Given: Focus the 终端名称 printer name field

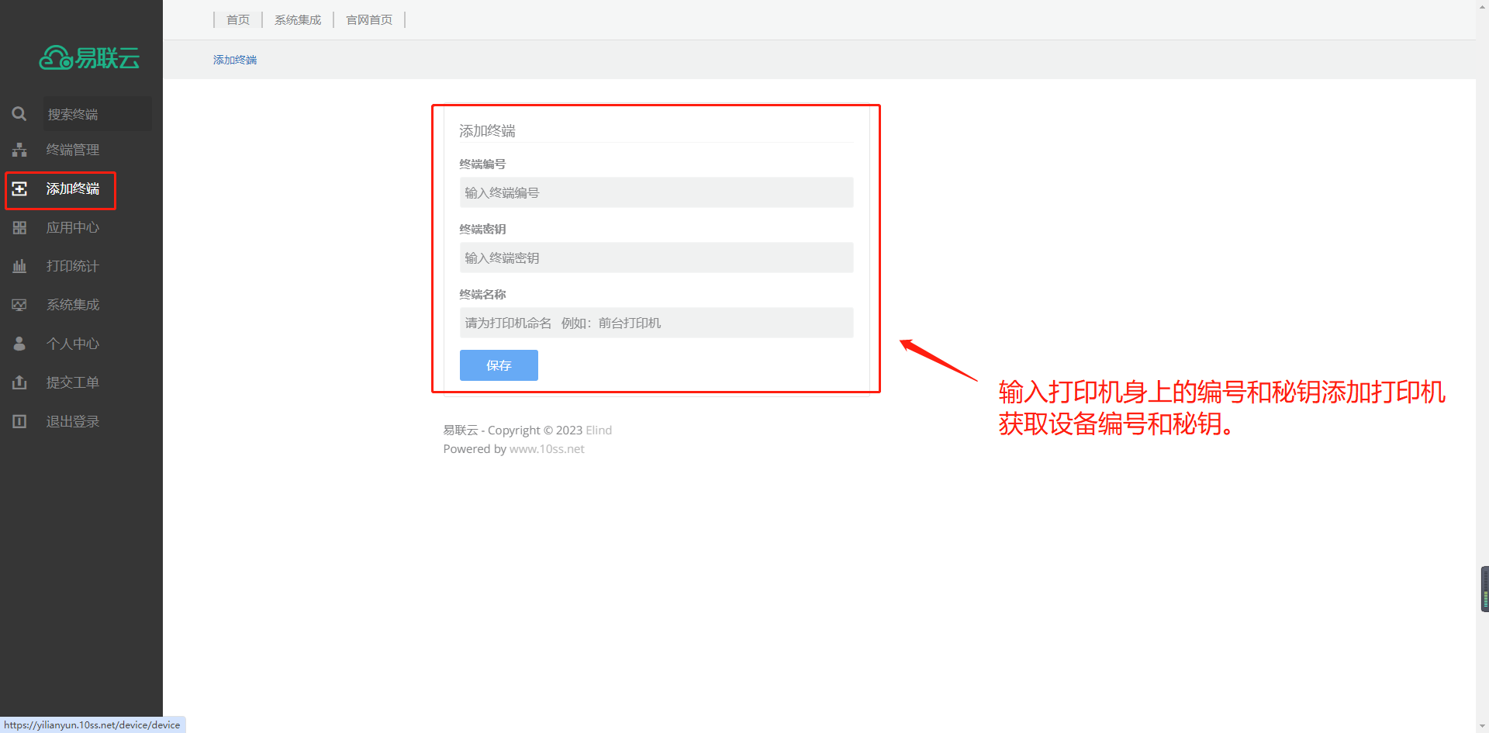Looking at the screenshot, I should click(656, 323).
